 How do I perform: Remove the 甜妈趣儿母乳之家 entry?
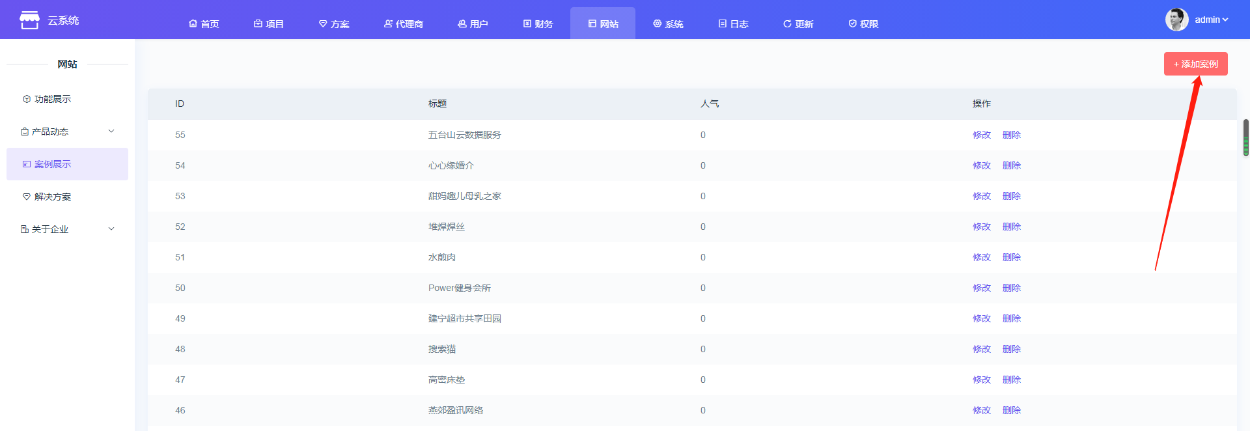pos(1012,196)
